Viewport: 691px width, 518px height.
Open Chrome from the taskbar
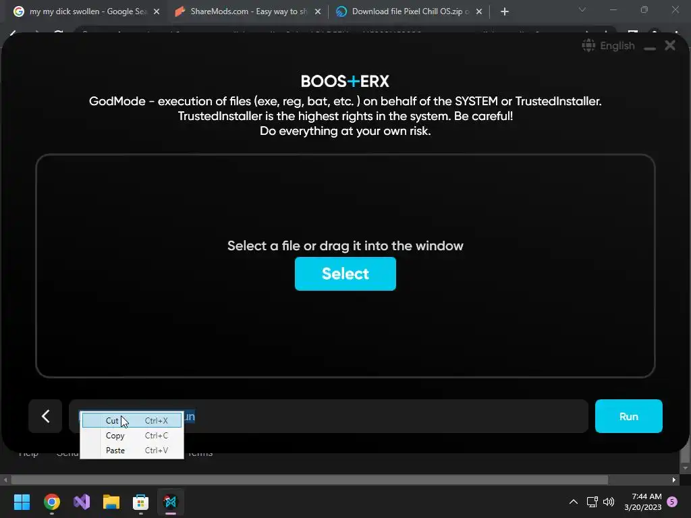(x=51, y=502)
